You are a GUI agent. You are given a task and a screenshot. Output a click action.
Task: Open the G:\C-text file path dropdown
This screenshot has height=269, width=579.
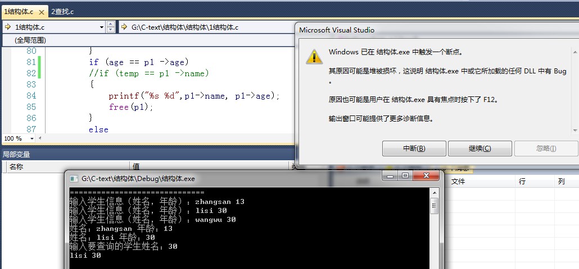click(x=207, y=27)
